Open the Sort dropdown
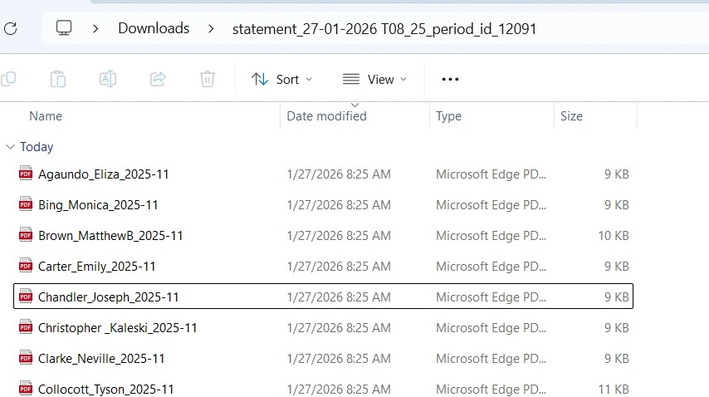This screenshot has height=397, width=709. pyautogui.click(x=282, y=79)
